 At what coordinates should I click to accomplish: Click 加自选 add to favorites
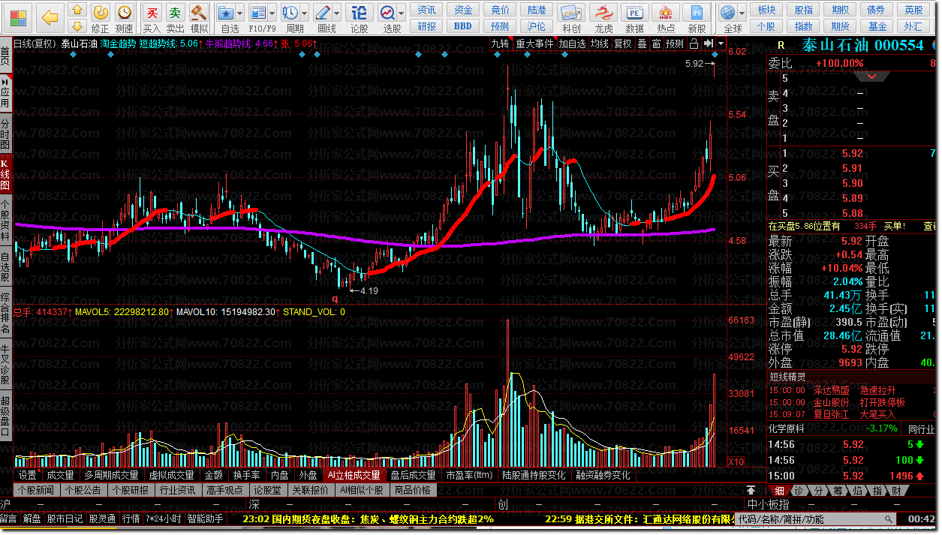[x=572, y=44]
